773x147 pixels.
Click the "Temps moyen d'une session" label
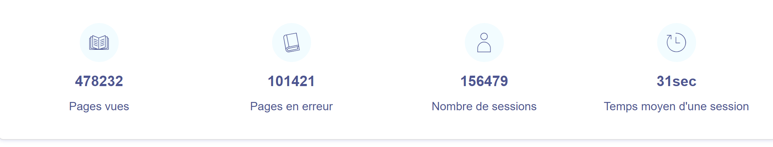pyautogui.click(x=676, y=106)
